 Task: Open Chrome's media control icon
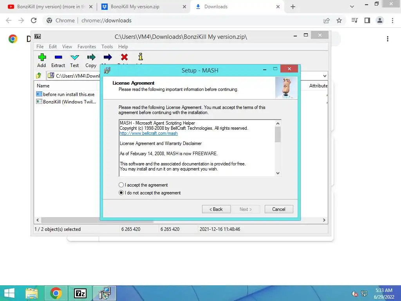354,20
